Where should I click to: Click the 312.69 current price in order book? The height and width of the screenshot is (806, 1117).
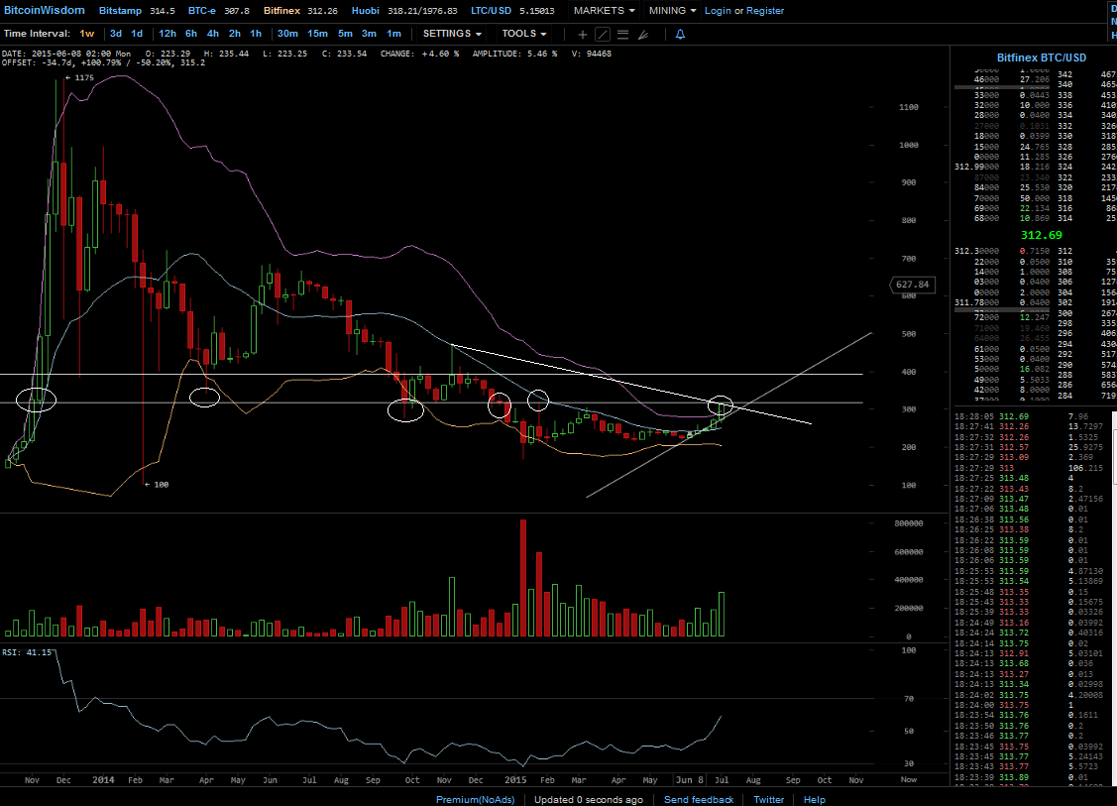[x=1042, y=235]
